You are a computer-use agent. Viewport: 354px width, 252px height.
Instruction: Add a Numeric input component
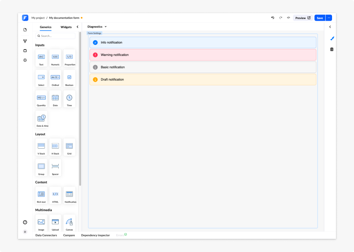click(55, 58)
